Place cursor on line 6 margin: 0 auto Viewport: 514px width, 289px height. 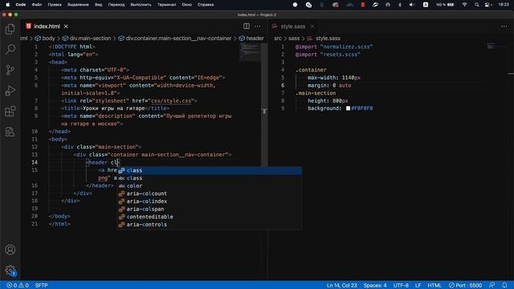pyautogui.click(x=329, y=86)
